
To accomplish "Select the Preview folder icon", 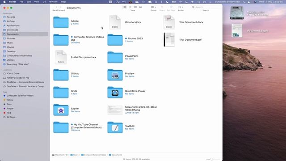I will (115, 75).
